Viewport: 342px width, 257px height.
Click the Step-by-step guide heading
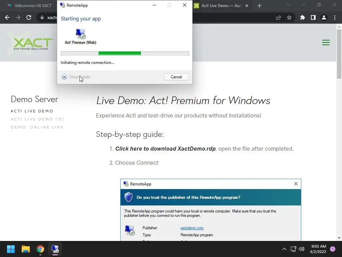pos(130,134)
